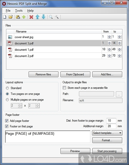This screenshot has height=165, width=129.
Task: Click the 'to' stepper for document 1.pdf
Action: point(119,49)
